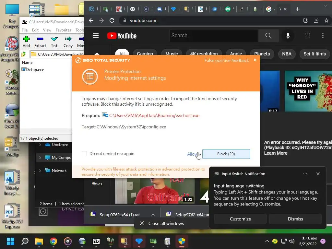The height and width of the screenshot is (249, 332).
Task: Select Setup.exe in 7-Zip file list
Action: [33, 70]
